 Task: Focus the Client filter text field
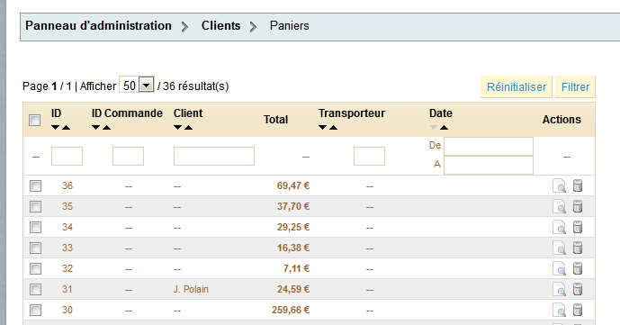[x=214, y=156]
